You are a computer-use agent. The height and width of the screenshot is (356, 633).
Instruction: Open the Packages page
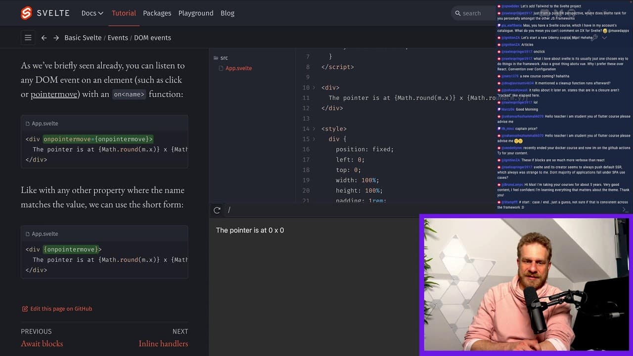click(x=157, y=13)
